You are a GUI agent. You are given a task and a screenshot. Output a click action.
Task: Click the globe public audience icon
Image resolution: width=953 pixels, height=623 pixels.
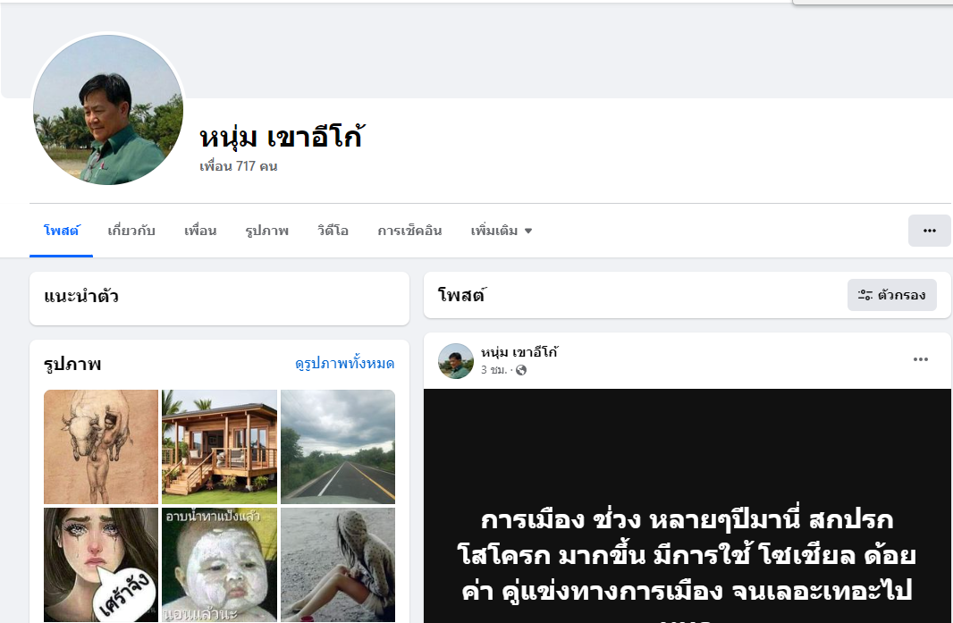point(521,370)
